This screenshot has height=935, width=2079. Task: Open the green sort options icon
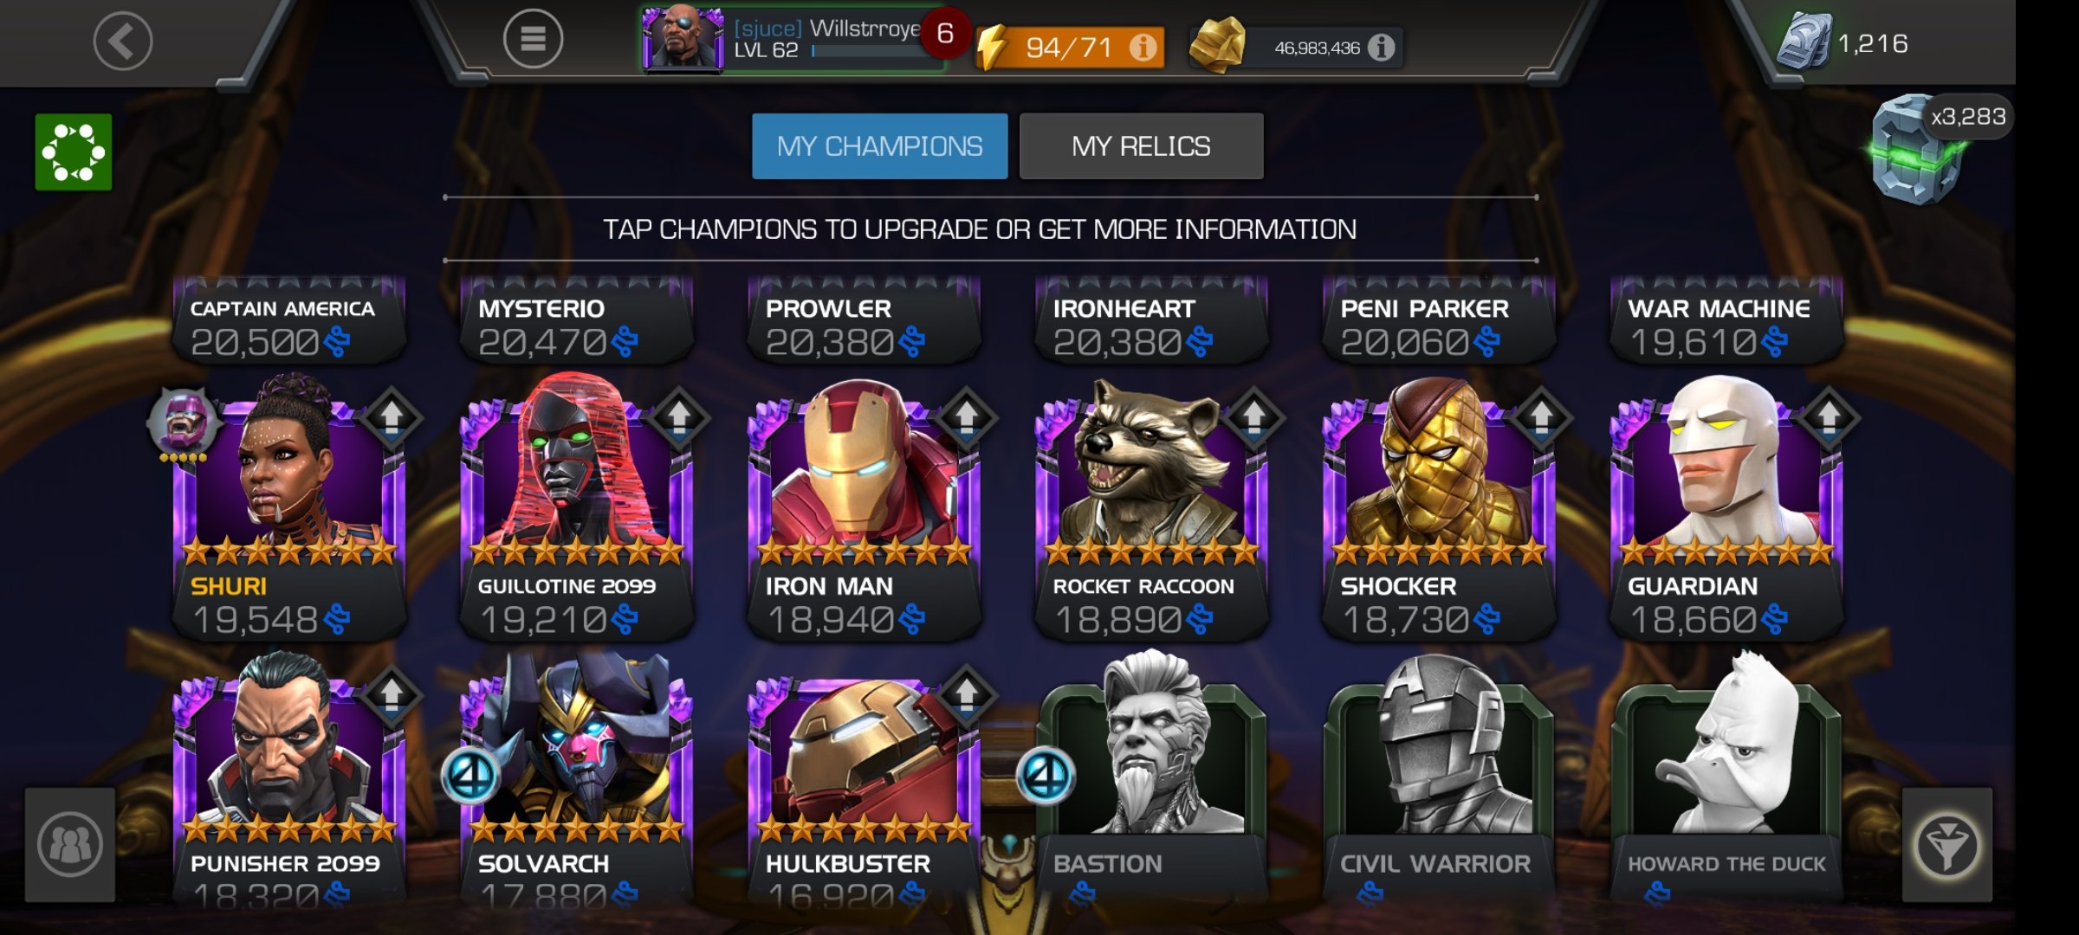[x=74, y=152]
